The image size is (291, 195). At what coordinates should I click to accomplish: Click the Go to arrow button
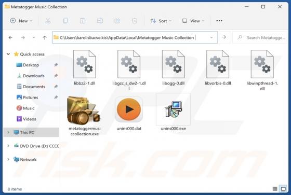[224, 37]
